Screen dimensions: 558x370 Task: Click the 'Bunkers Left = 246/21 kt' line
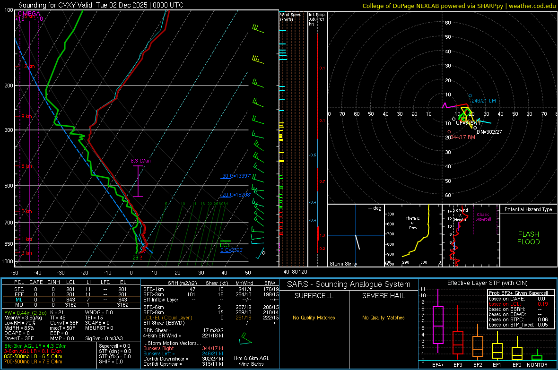point(183,353)
